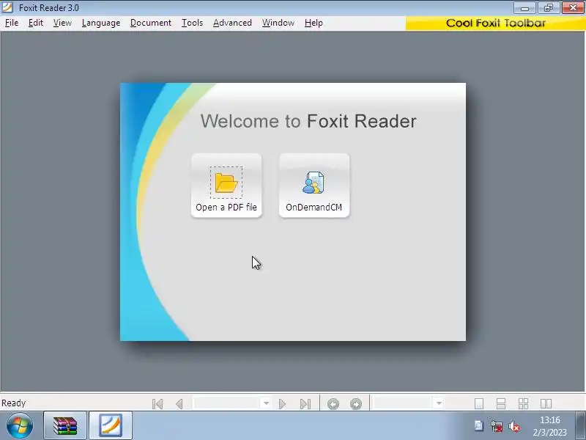Click the page number input box

(227, 403)
